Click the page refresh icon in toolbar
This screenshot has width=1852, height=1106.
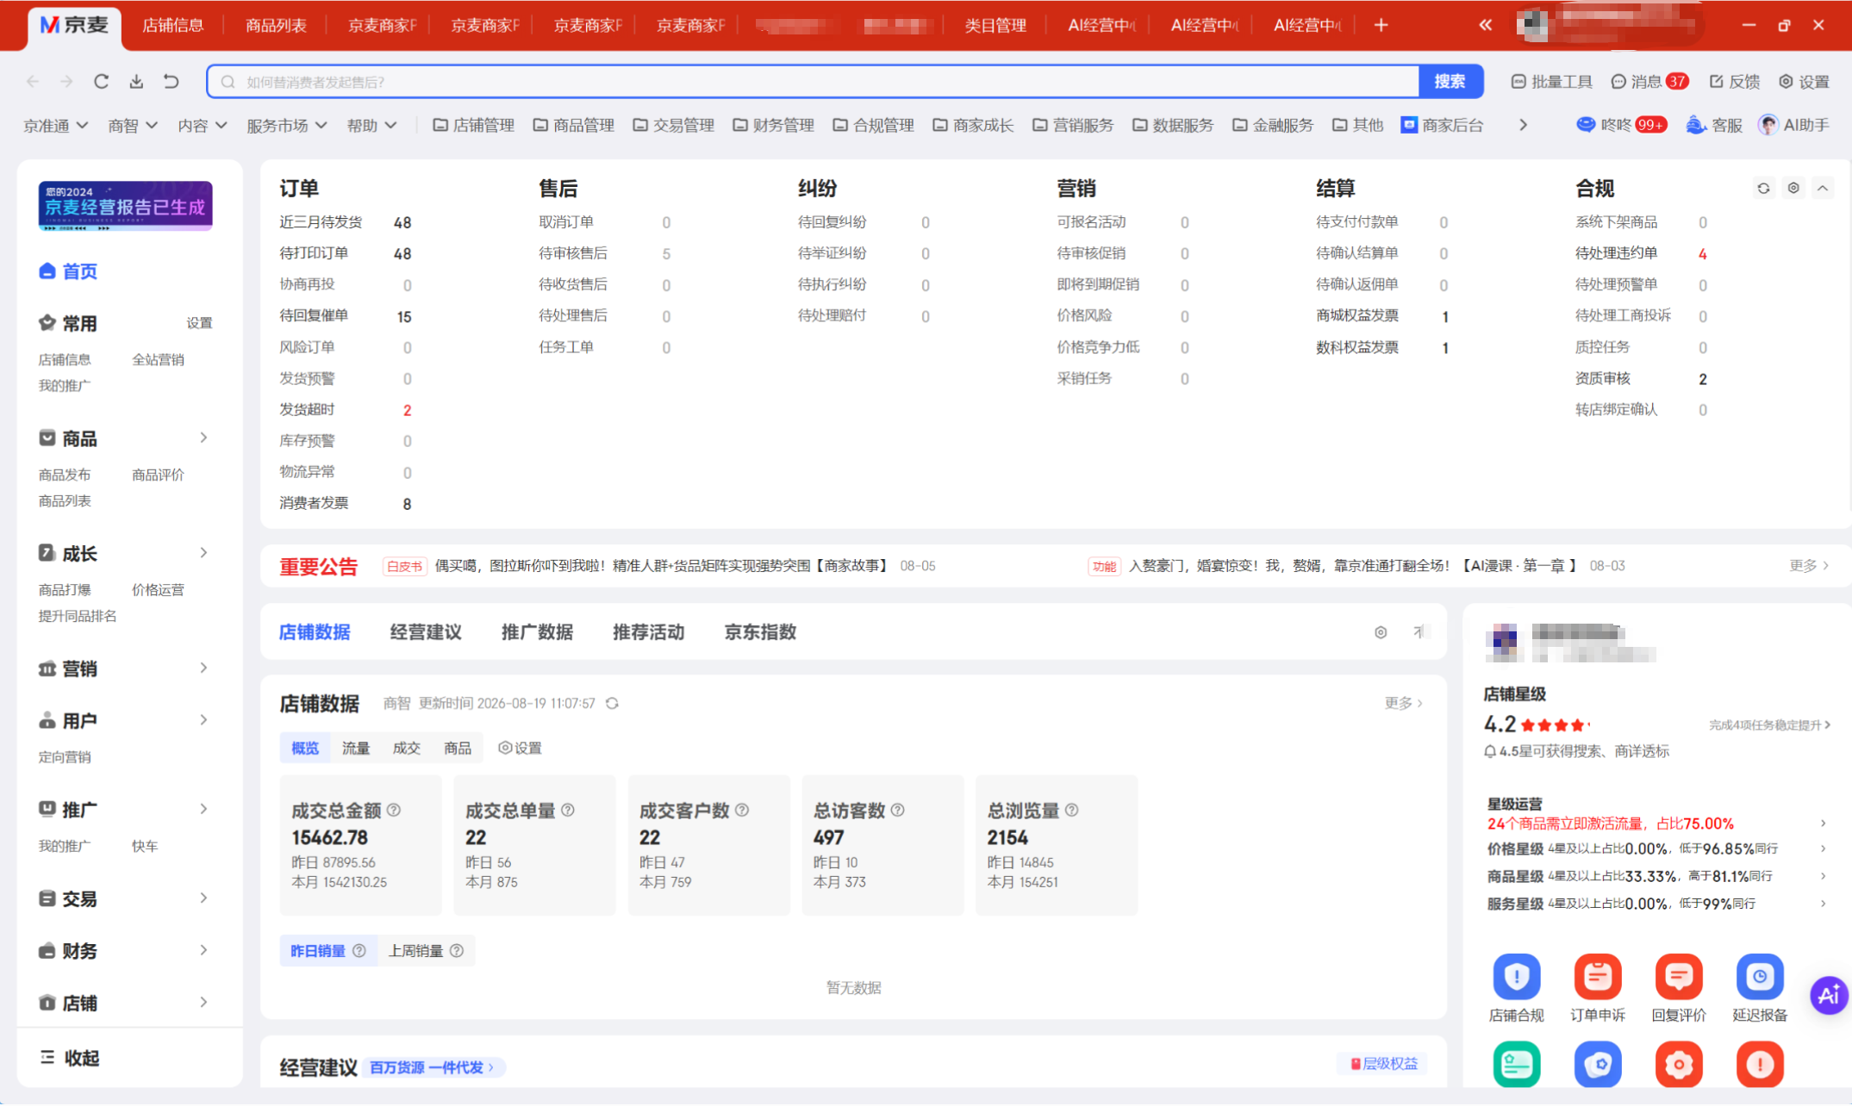pos(101,81)
